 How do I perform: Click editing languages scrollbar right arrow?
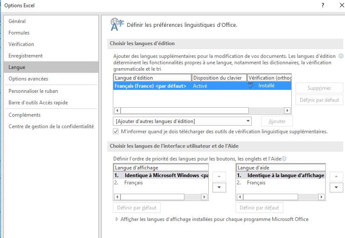click(x=287, y=110)
